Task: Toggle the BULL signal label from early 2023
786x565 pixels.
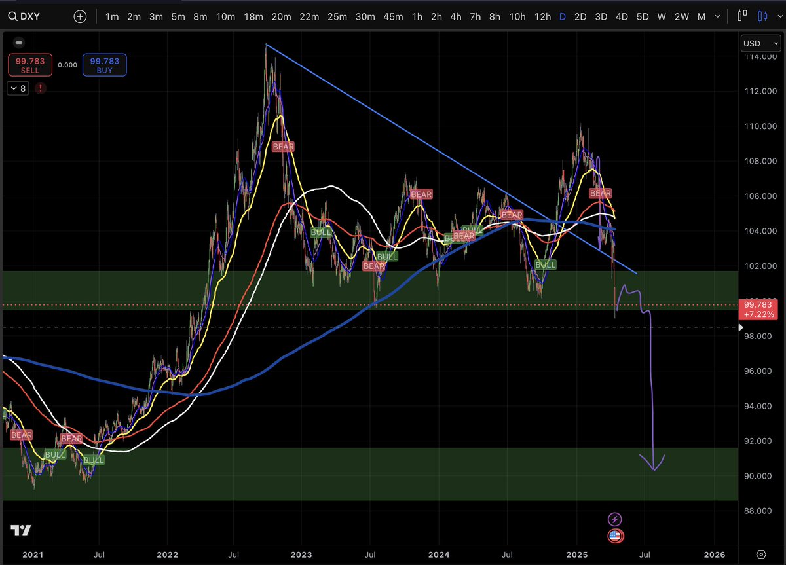Action: tap(321, 232)
